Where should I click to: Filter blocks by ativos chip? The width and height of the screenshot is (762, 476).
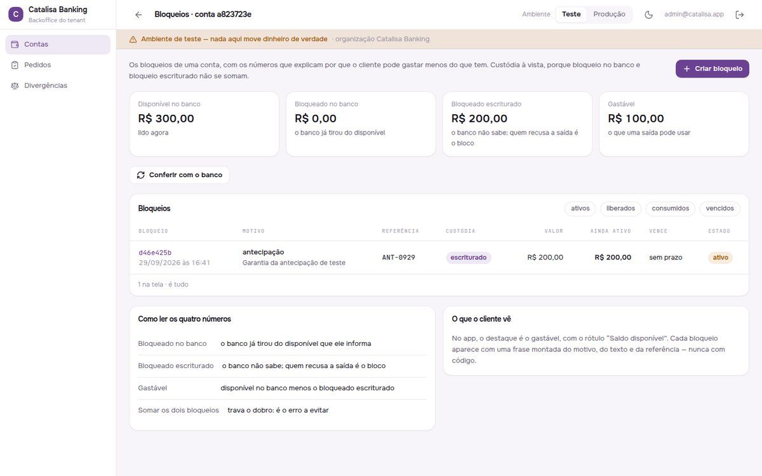click(580, 208)
